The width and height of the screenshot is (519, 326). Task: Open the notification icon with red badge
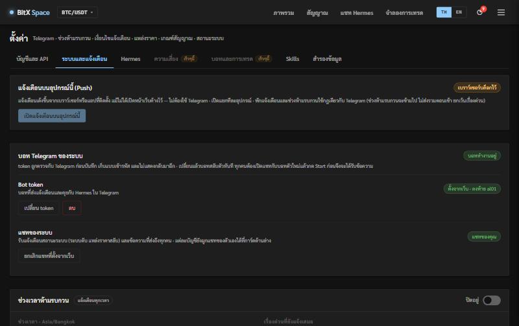pyautogui.click(x=480, y=12)
